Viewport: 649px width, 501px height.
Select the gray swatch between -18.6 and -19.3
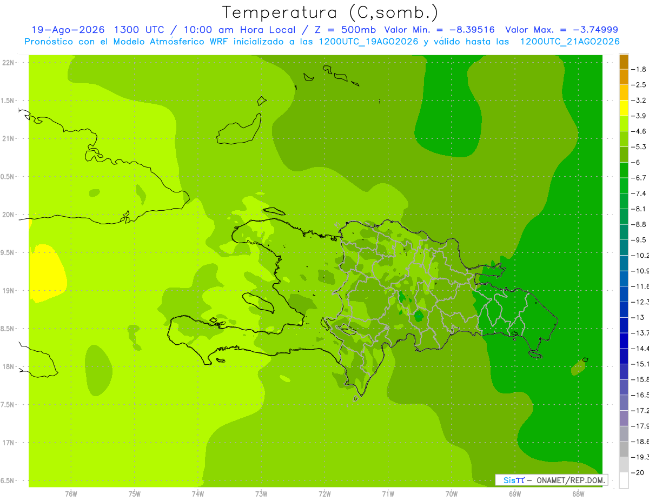[x=624, y=449]
